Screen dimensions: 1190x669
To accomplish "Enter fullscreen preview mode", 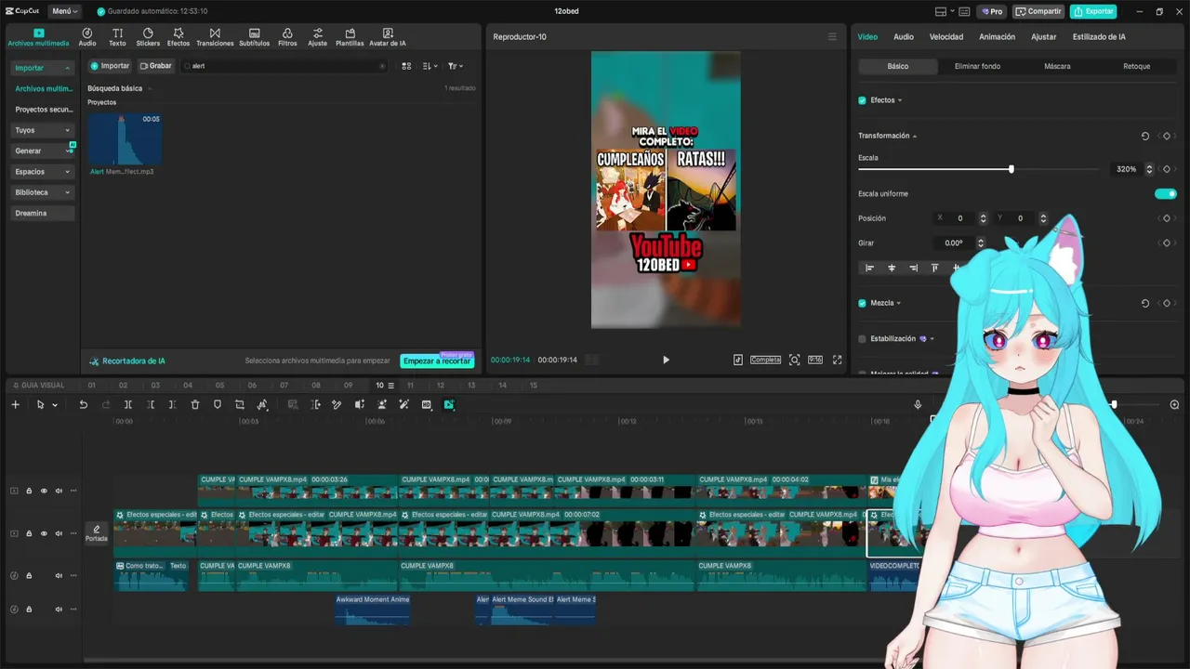I will (837, 360).
